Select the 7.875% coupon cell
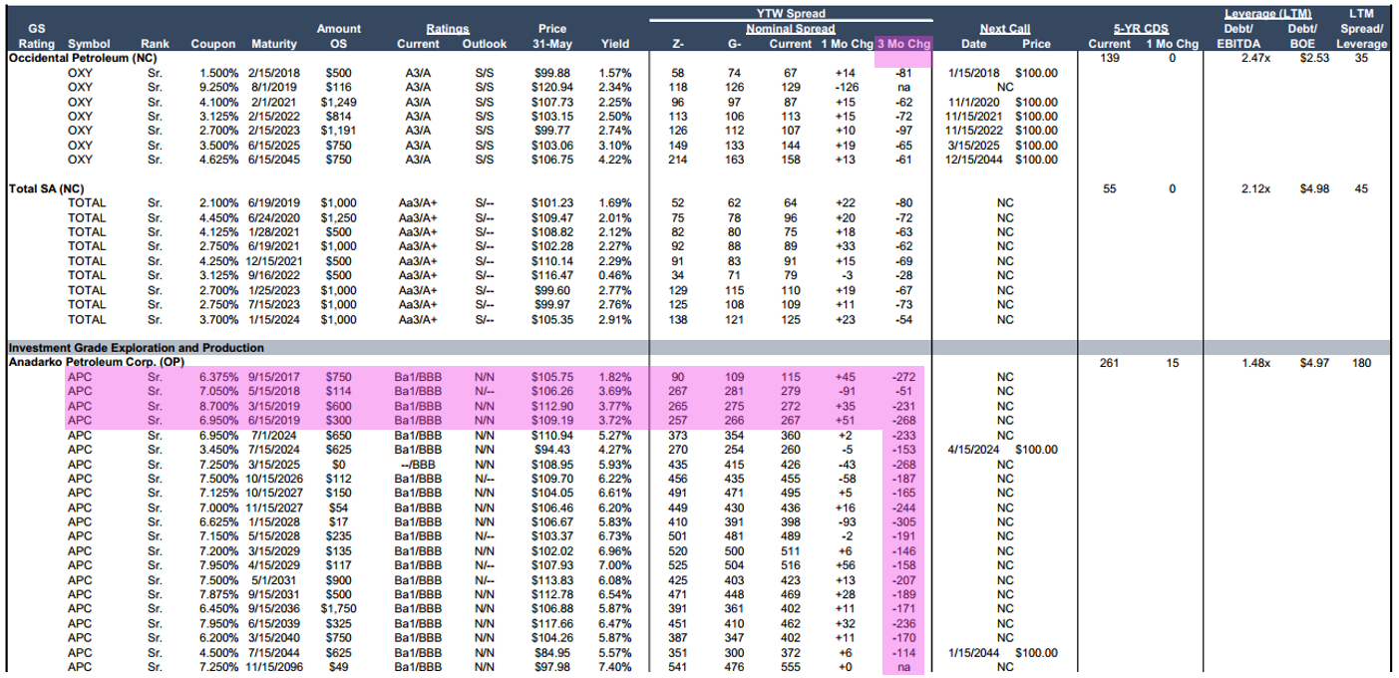The image size is (1399, 678). (218, 594)
